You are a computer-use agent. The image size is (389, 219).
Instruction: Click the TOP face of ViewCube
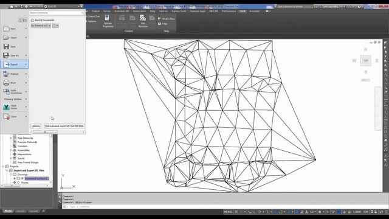[x=366, y=61]
